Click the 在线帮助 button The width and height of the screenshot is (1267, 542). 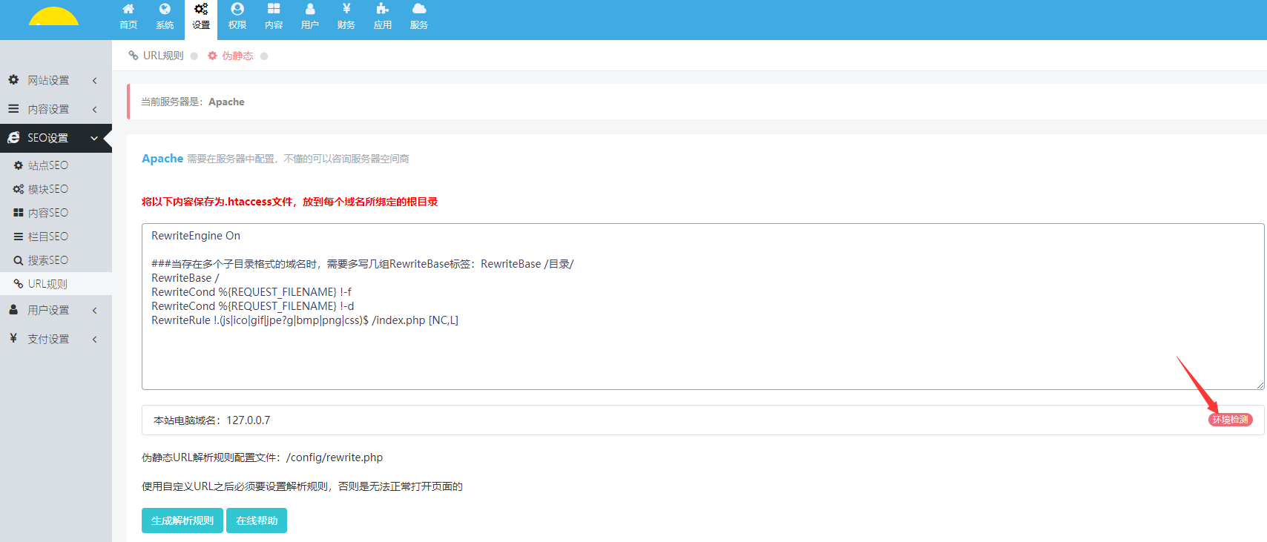257,520
